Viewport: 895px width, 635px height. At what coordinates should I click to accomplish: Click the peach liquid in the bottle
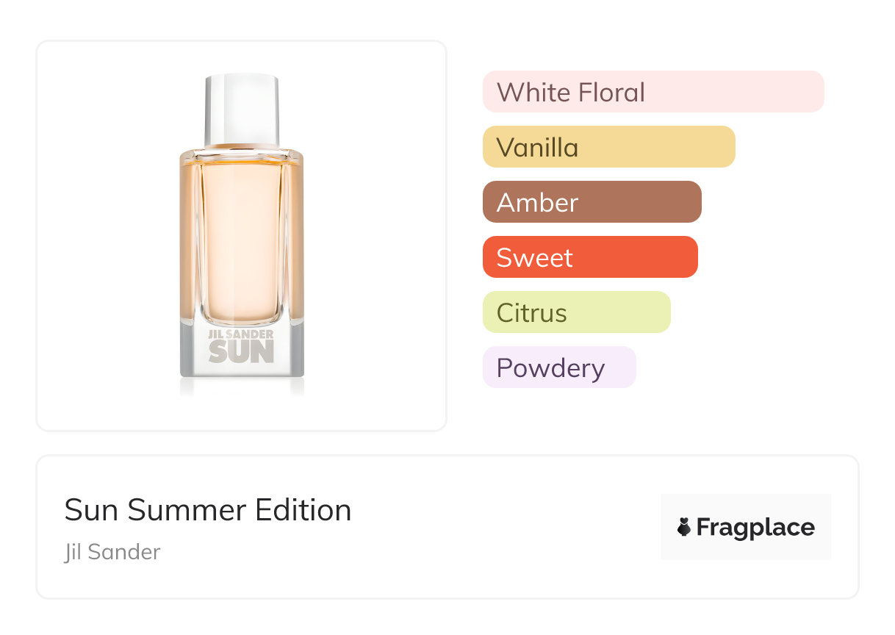[242, 235]
